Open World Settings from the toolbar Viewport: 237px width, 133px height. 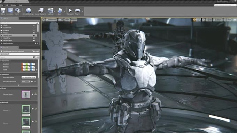(29, 10)
